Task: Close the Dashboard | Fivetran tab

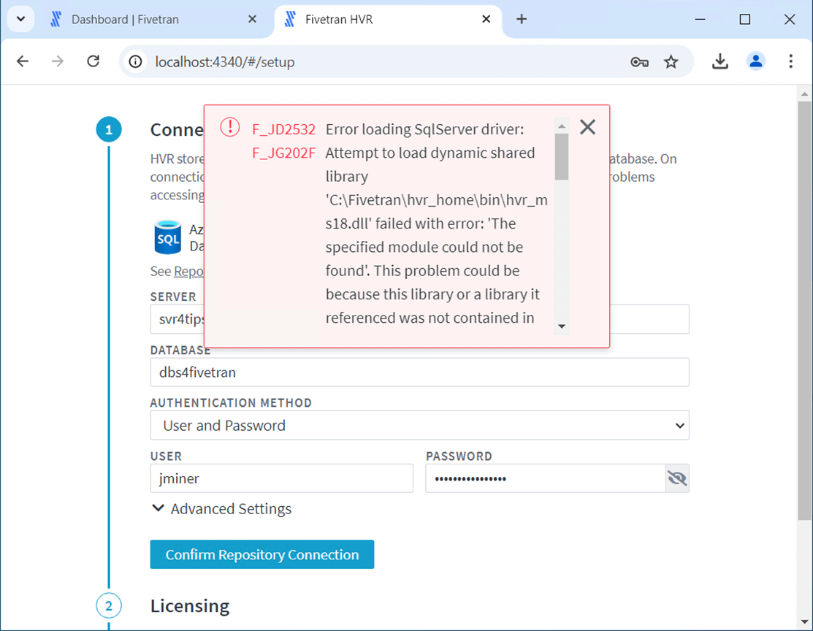Action: [252, 19]
